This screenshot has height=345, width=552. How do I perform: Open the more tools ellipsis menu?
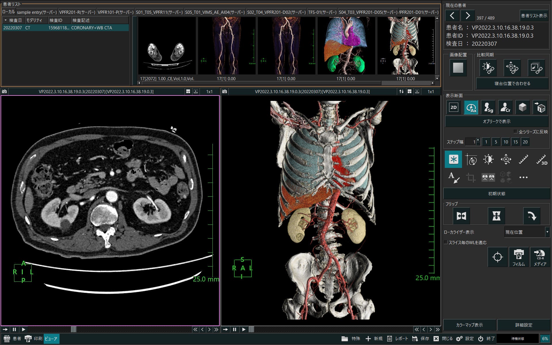pos(524,177)
